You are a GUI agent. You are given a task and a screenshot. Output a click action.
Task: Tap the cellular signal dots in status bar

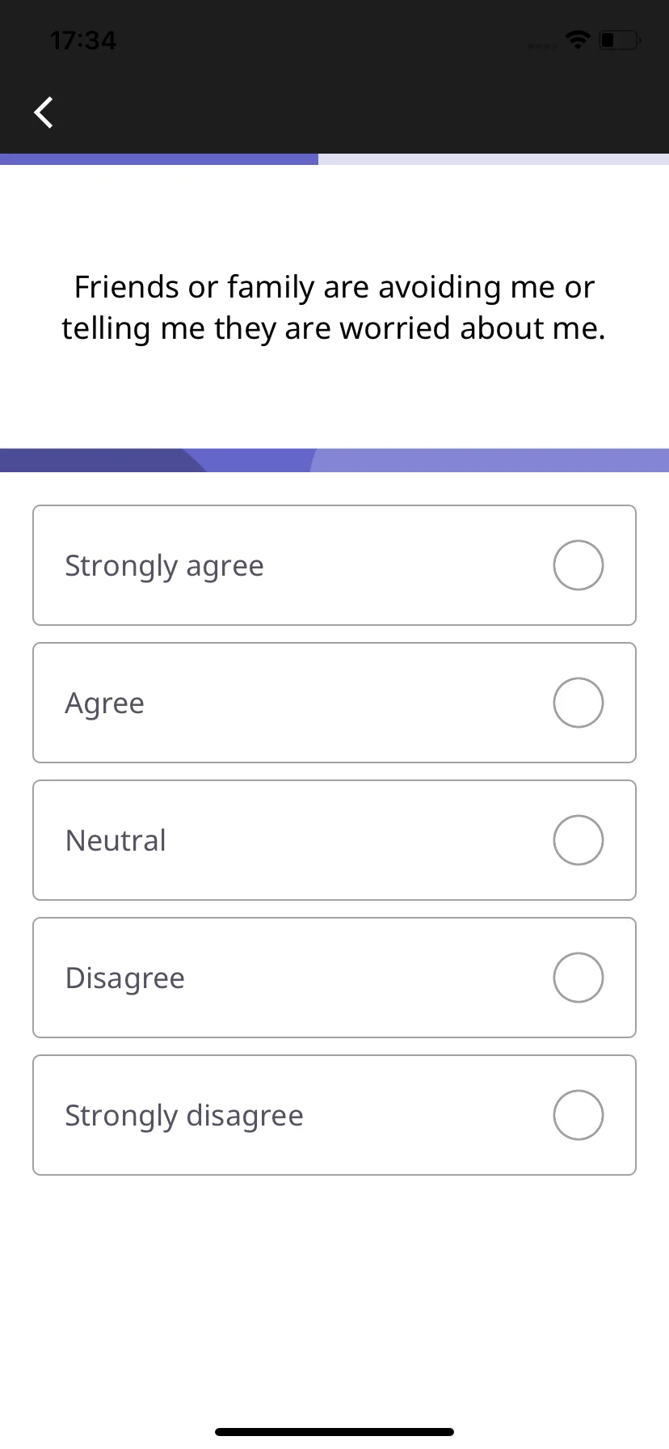[542, 45]
